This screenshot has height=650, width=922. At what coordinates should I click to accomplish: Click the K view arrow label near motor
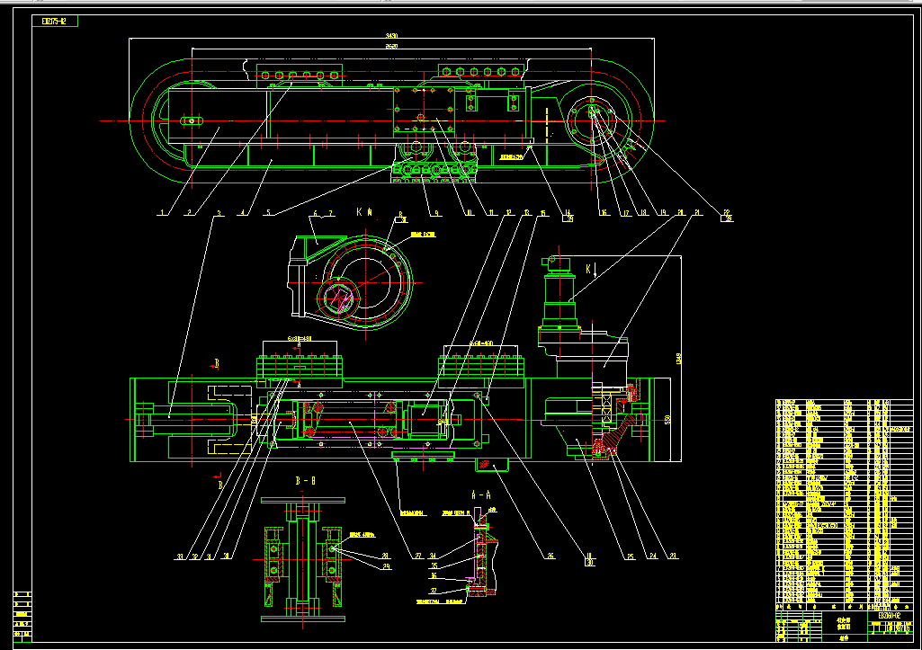pyautogui.click(x=590, y=270)
